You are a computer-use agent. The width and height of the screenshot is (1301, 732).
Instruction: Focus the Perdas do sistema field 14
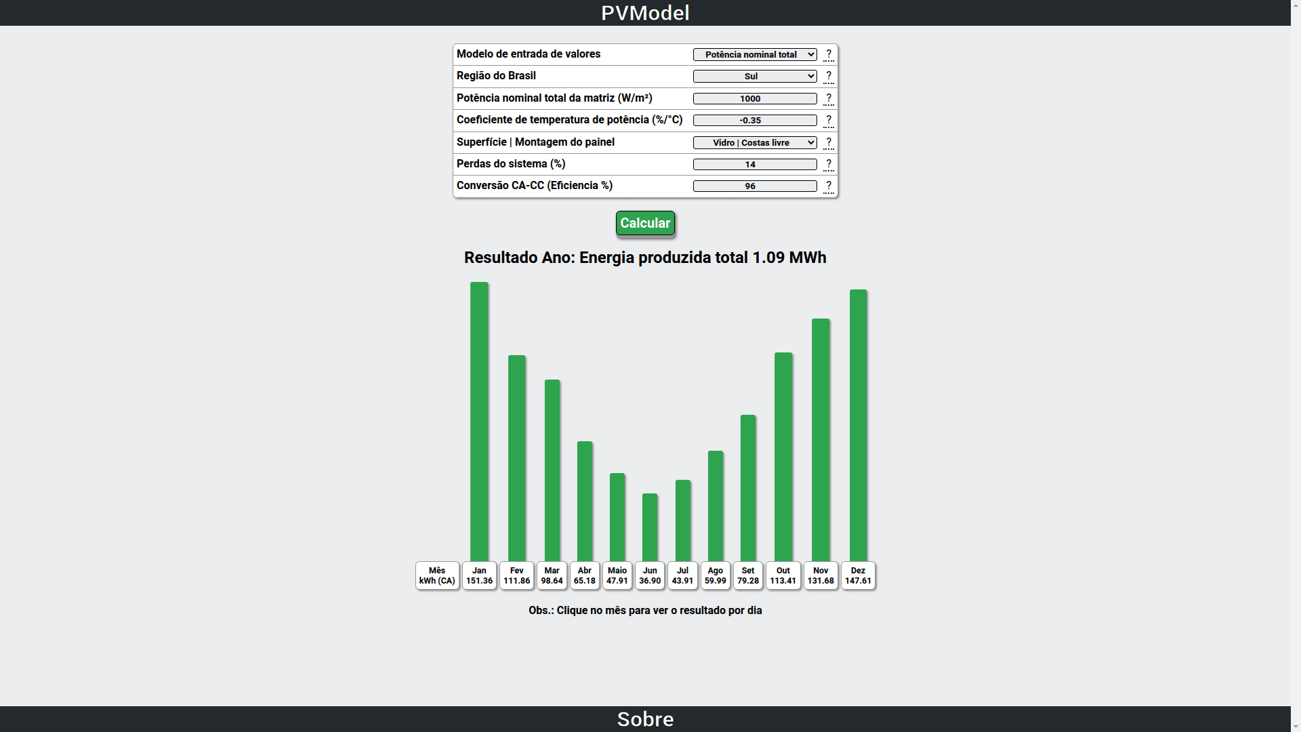click(755, 165)
